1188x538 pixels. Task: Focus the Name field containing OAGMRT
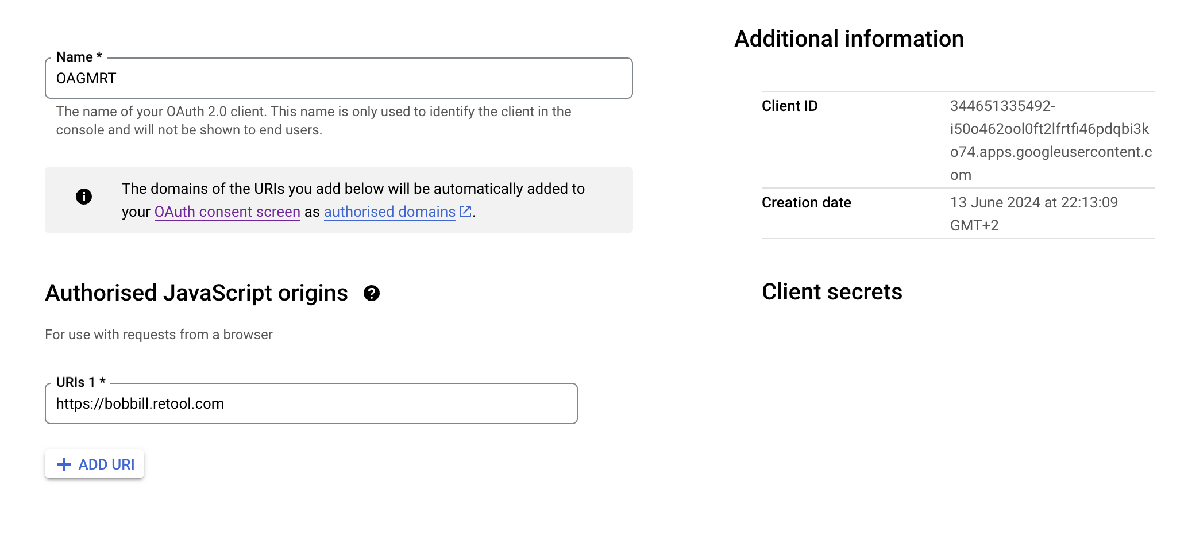tap(338, 78)
